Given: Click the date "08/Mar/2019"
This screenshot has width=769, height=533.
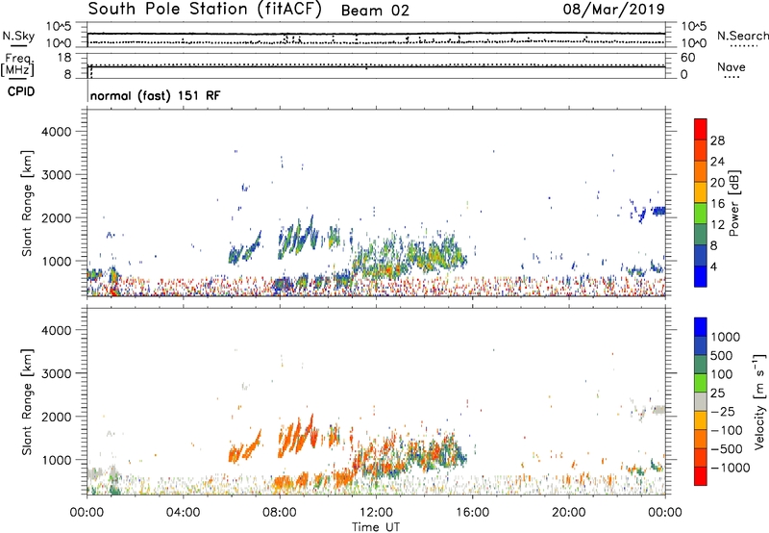Looking at the screenshot, I should click(x=613, y=9).
